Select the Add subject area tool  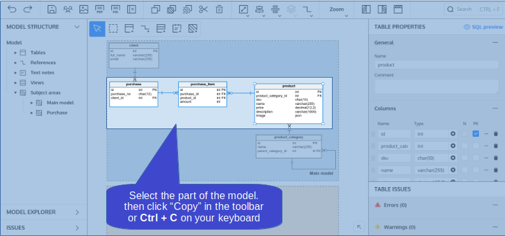(x=193, y=29)
